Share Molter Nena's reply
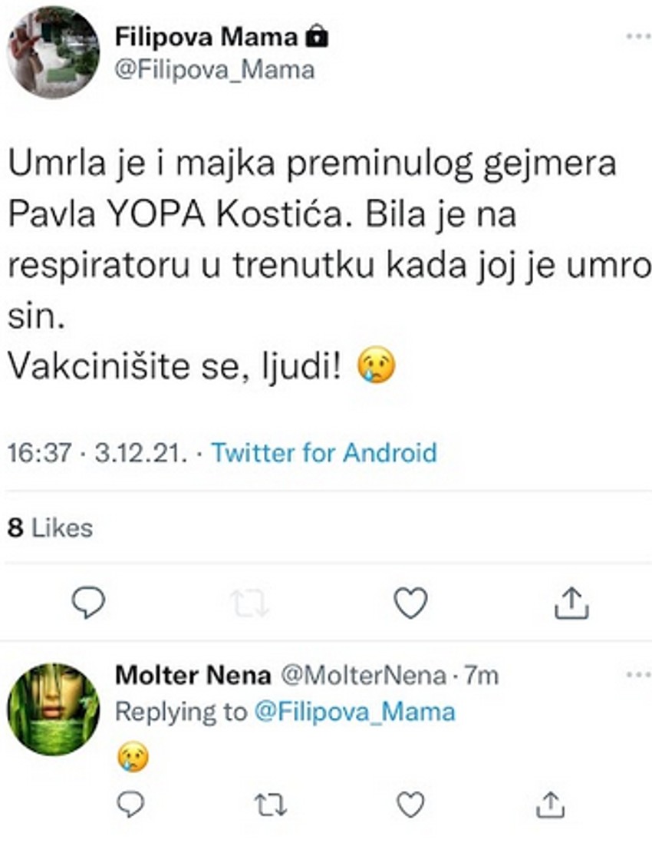The width and height of the screenshot is (652, 853). (550, 803)
